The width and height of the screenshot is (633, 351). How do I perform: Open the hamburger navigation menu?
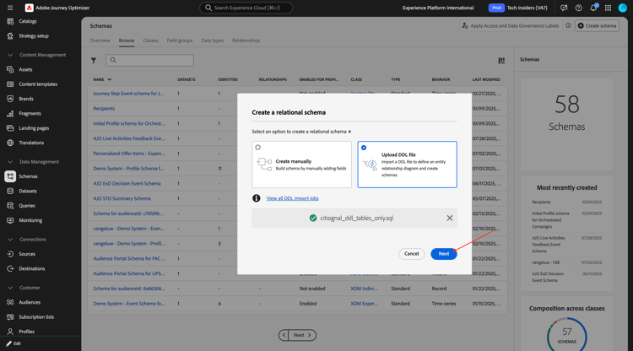click(x=10, y=8)
